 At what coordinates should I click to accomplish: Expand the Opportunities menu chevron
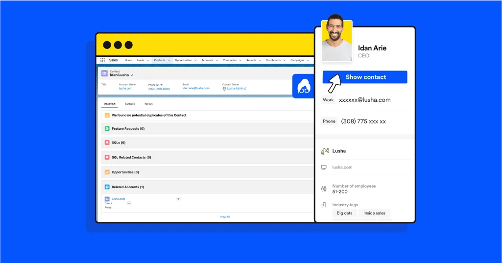point(195,60)
